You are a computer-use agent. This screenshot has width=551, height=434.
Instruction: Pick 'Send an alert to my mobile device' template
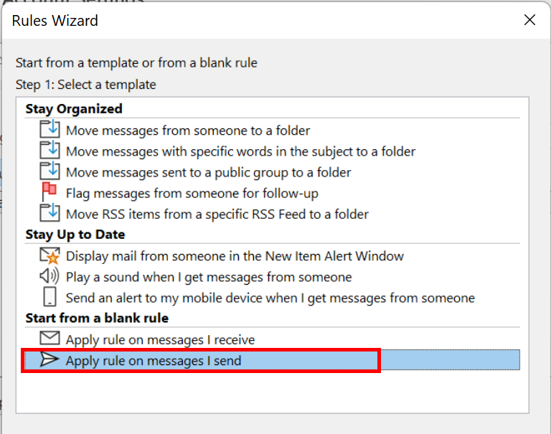tap(270, 298)
